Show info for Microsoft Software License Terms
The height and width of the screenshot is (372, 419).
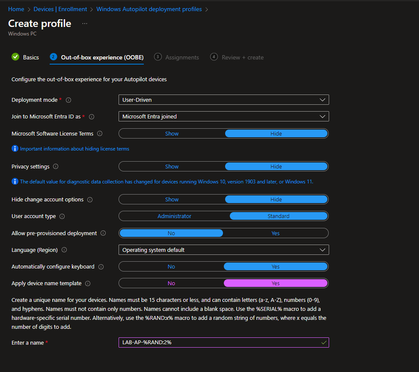click(100, 133)
